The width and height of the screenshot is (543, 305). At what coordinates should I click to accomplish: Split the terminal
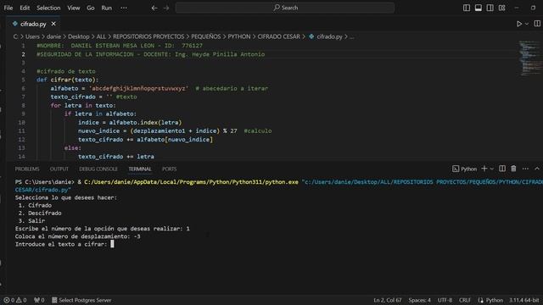[x=502, y=169]
